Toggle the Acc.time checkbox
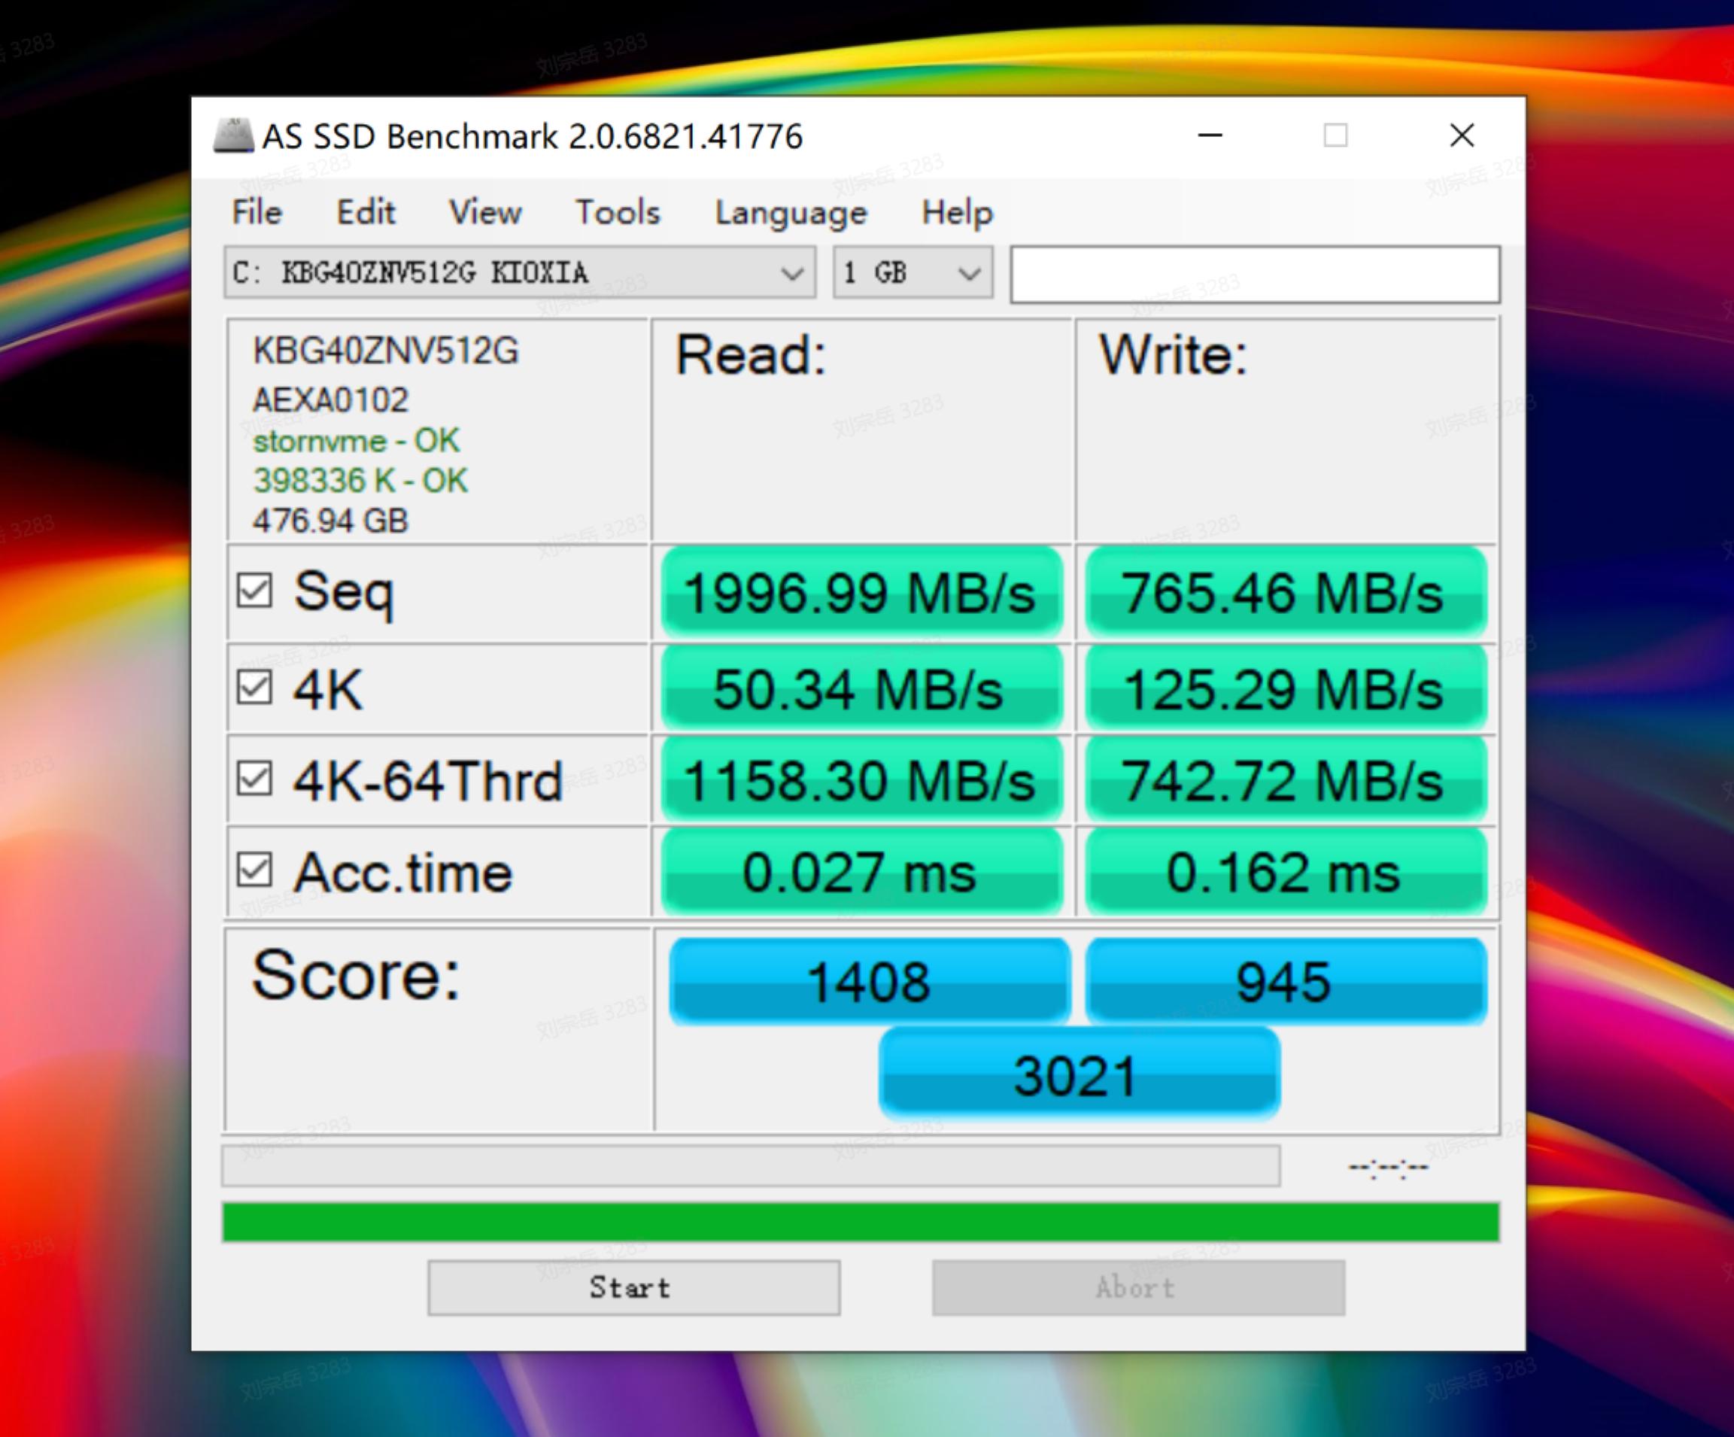 click(x=254, y=870)
